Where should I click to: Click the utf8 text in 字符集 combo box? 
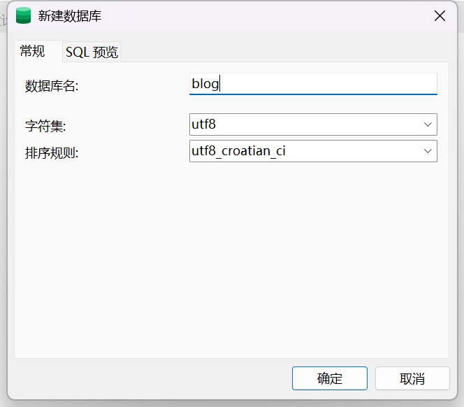click(x=204, y=124)
